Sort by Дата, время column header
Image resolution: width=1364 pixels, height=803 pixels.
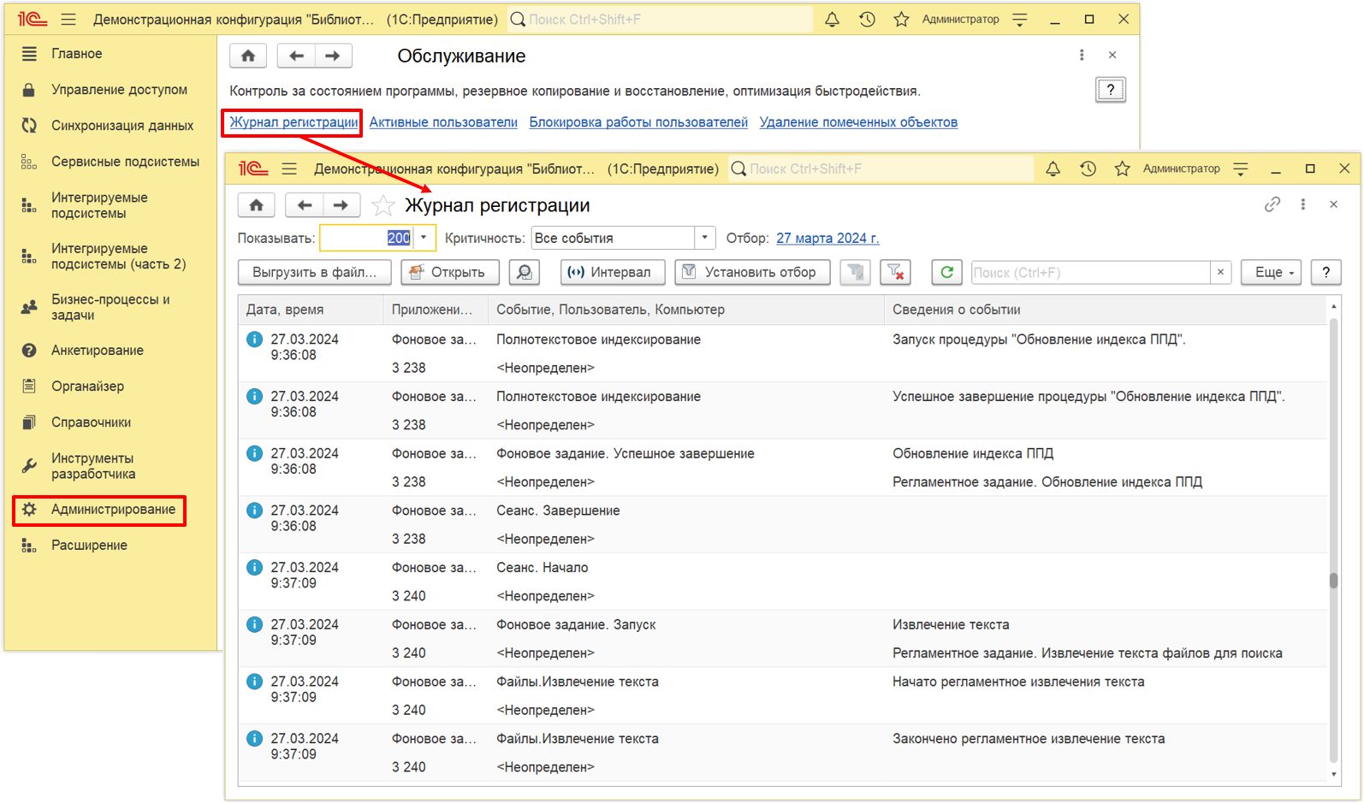tap(311, 310)
